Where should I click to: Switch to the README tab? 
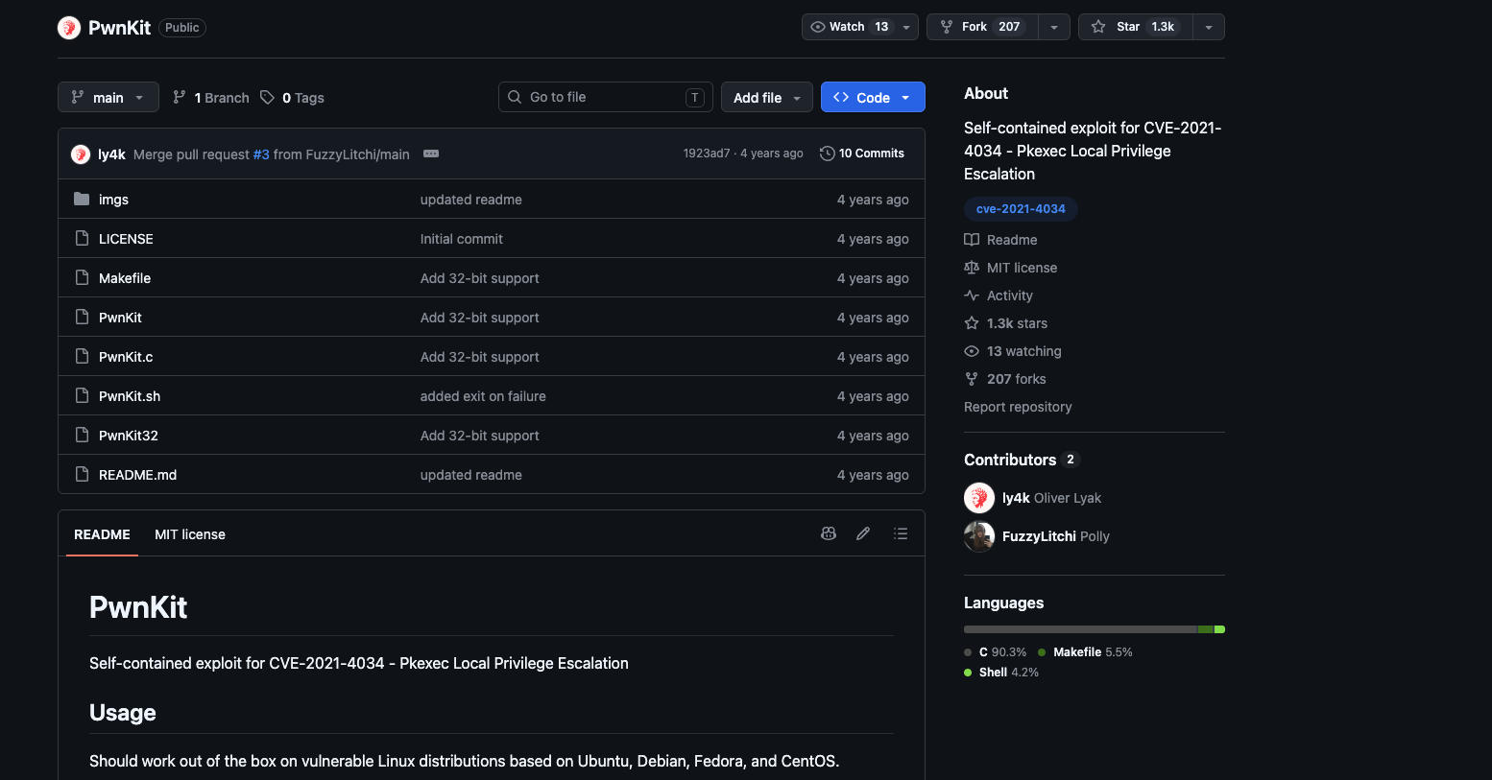(102, 534)
